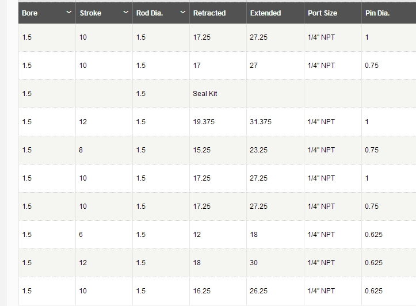Screen dimensions: 416x306
Task: Click the 31.375 extended value cell
Action: pos(261,122)
